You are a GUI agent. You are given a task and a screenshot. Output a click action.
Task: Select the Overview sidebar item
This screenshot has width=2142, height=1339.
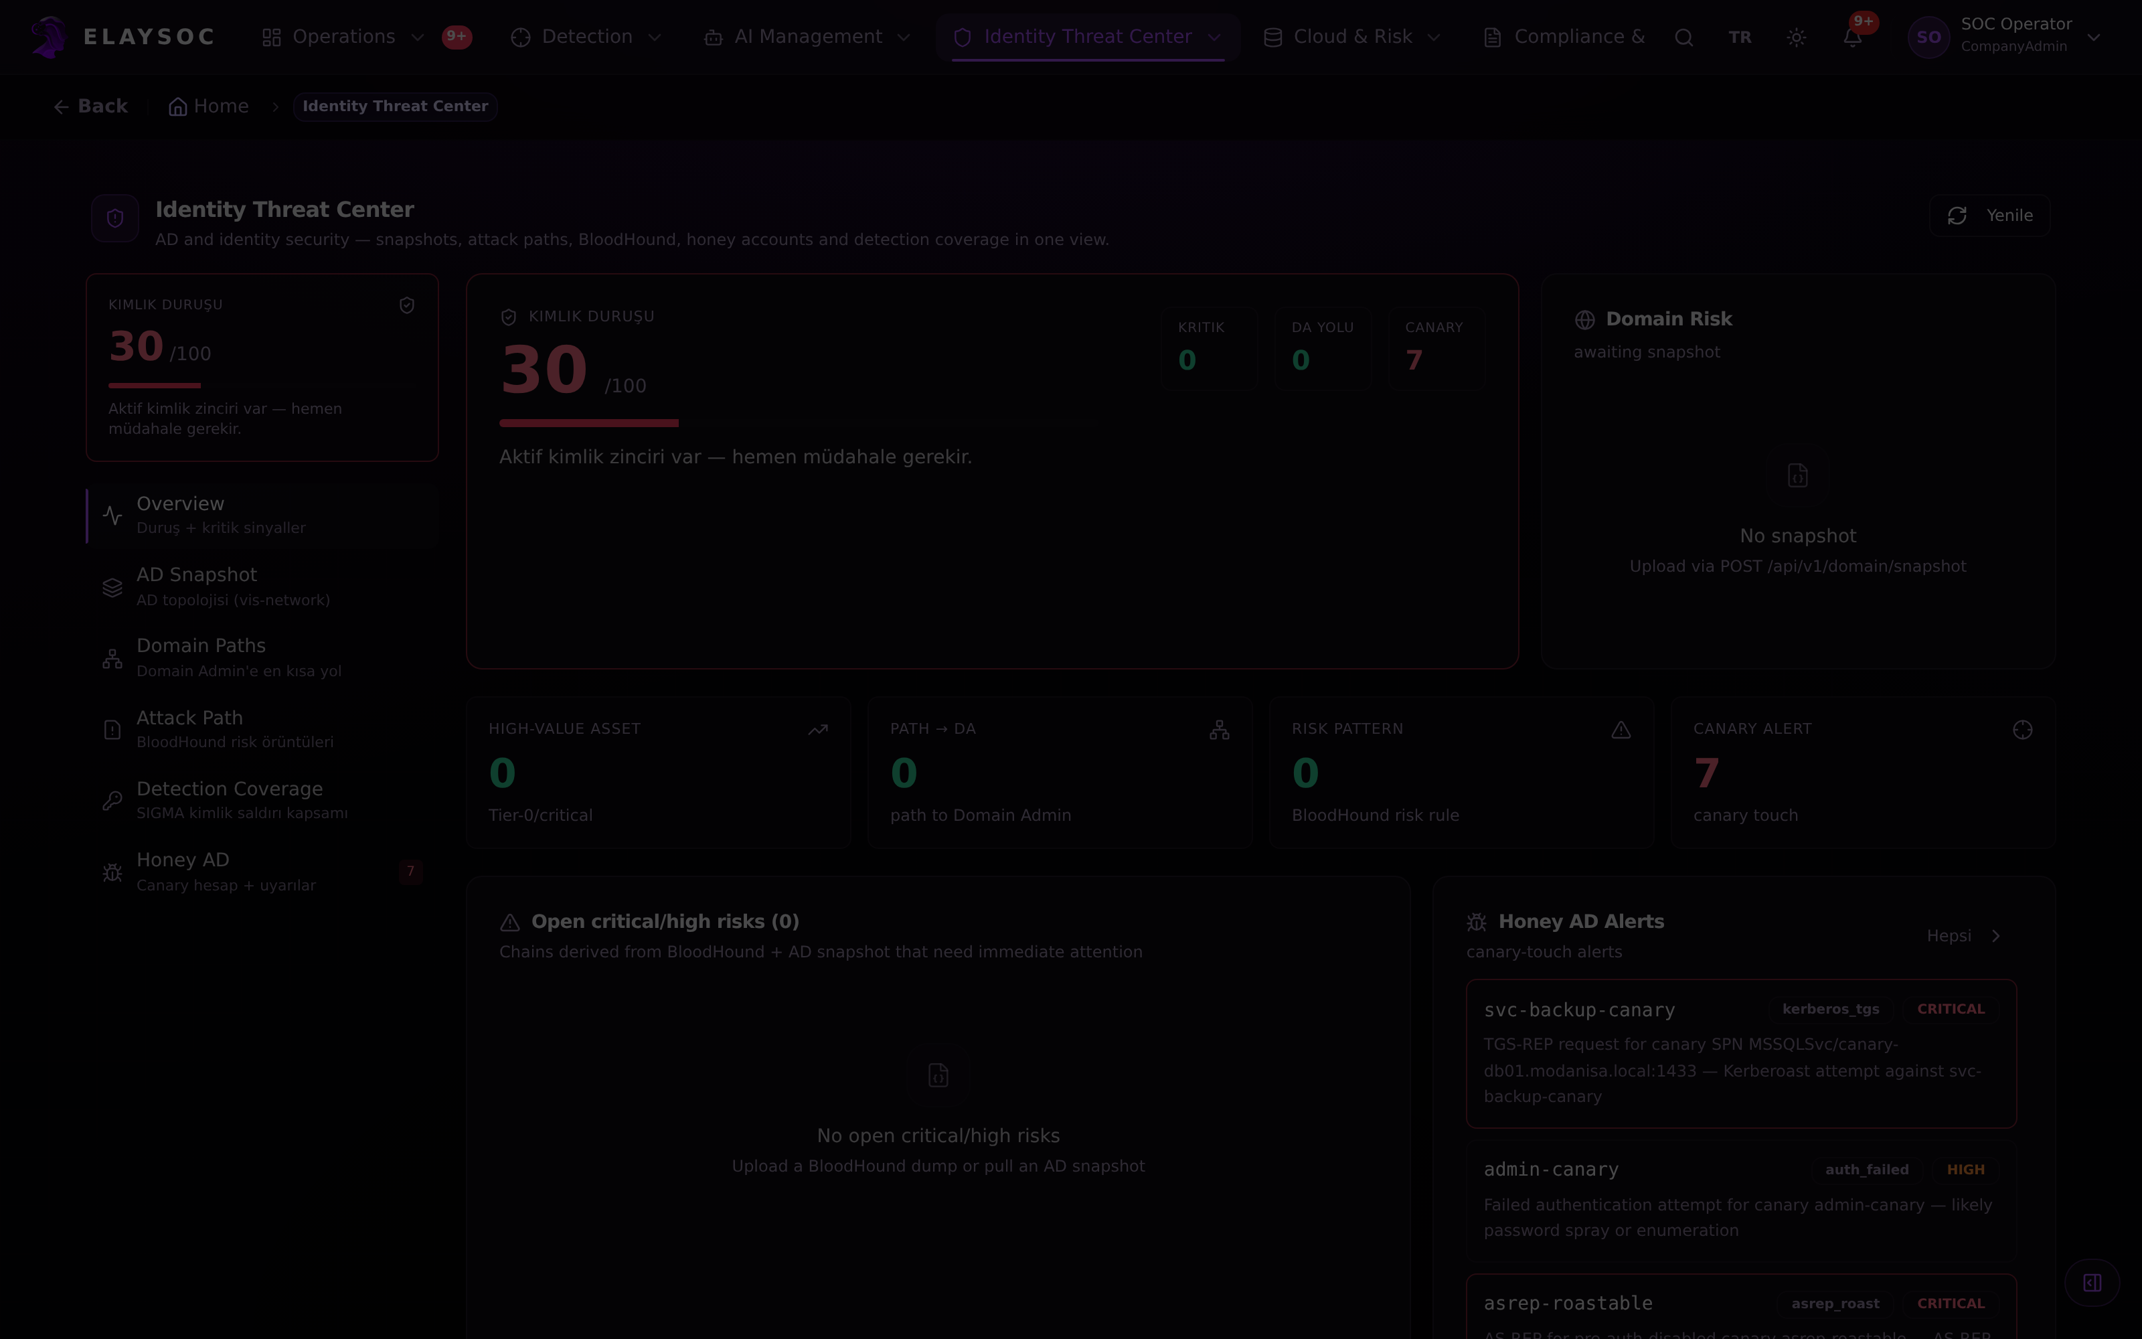(x=263, y=515)
